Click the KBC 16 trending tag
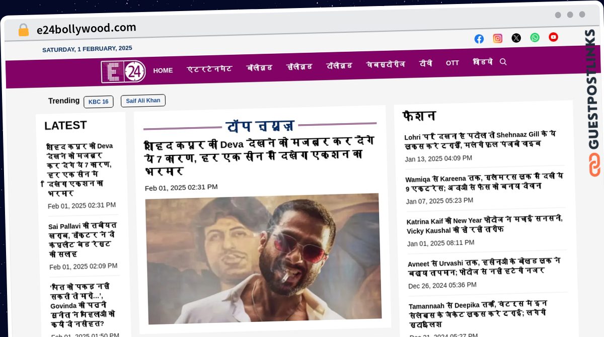The width and height of the screenshot is (604, 337). [99, 102]
